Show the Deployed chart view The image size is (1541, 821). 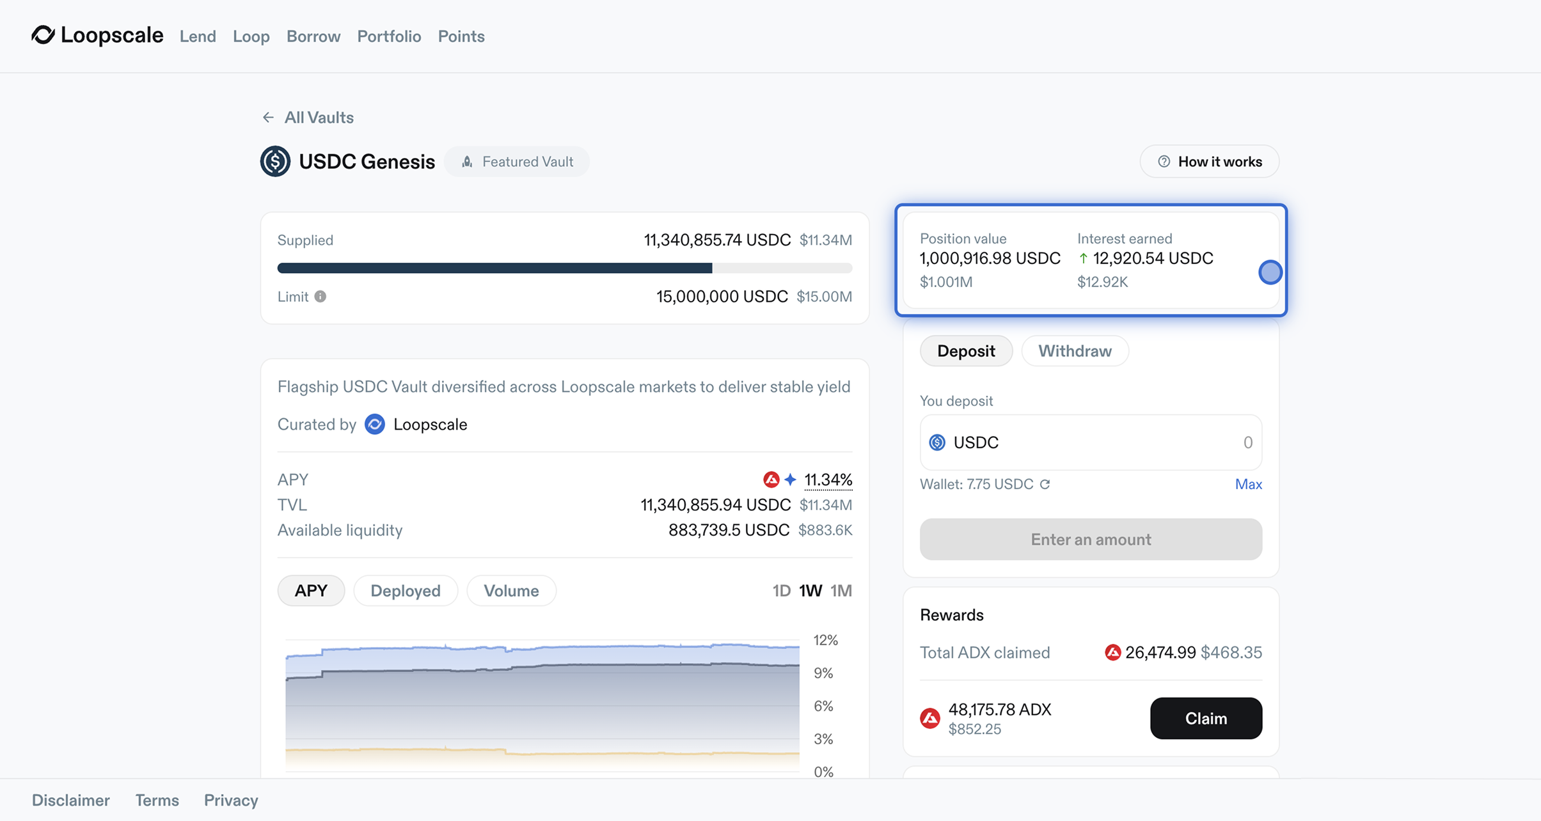(x=406, y=591)
